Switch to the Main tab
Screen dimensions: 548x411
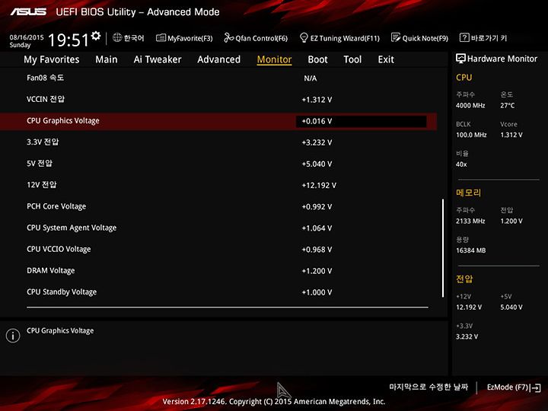[107, 59]
